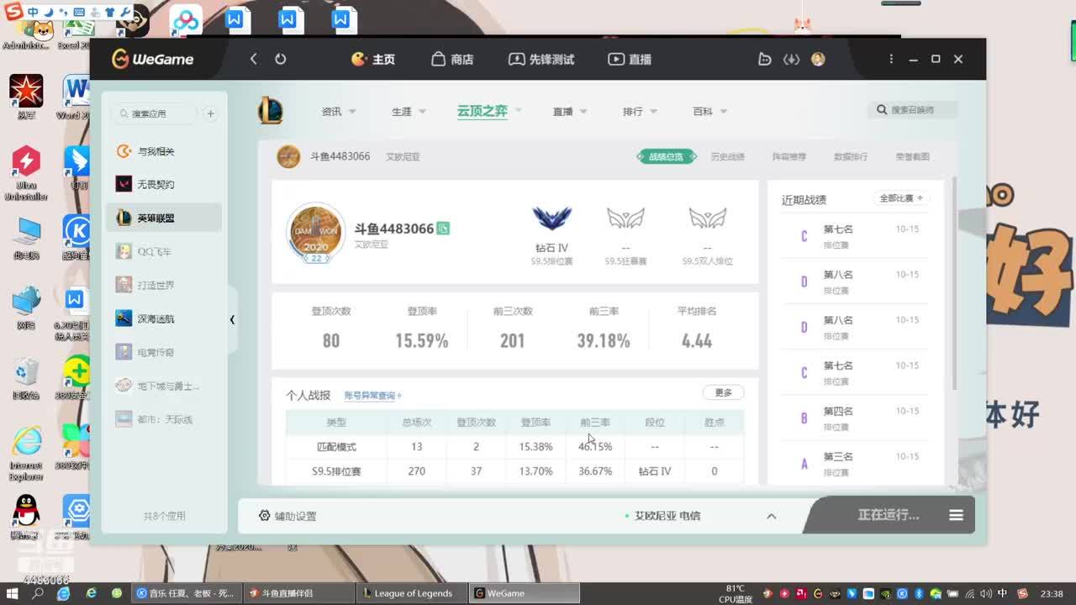The image size is (1076, 605).
Task: Switch to 斗鱼直播伴侣 taskbar window
Action: click(297, 593)
